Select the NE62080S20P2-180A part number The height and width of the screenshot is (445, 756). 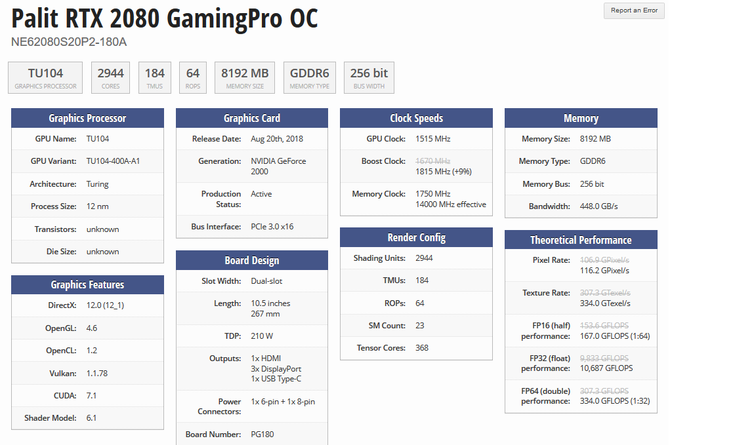[69, 42]
